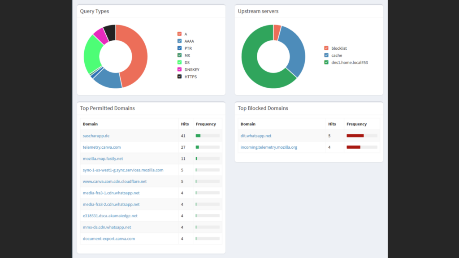Open dit.whatsapp.net blocked domain
The width and height of the screenshot is (459, 258).
pos(256,136)
